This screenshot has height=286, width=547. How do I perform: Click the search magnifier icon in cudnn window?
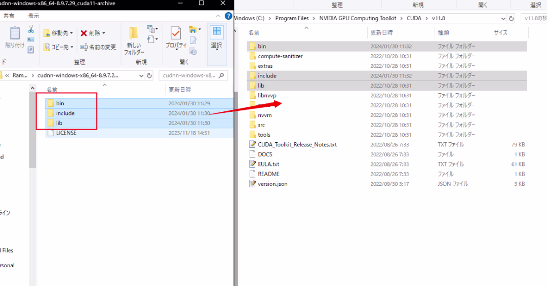pos(221,75)
